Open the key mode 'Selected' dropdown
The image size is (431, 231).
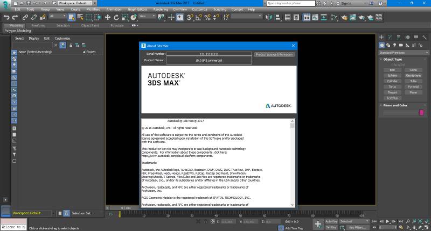[x=354, y=221]
